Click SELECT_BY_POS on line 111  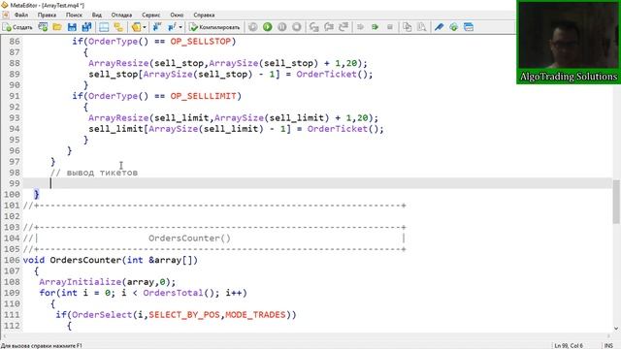184,314
